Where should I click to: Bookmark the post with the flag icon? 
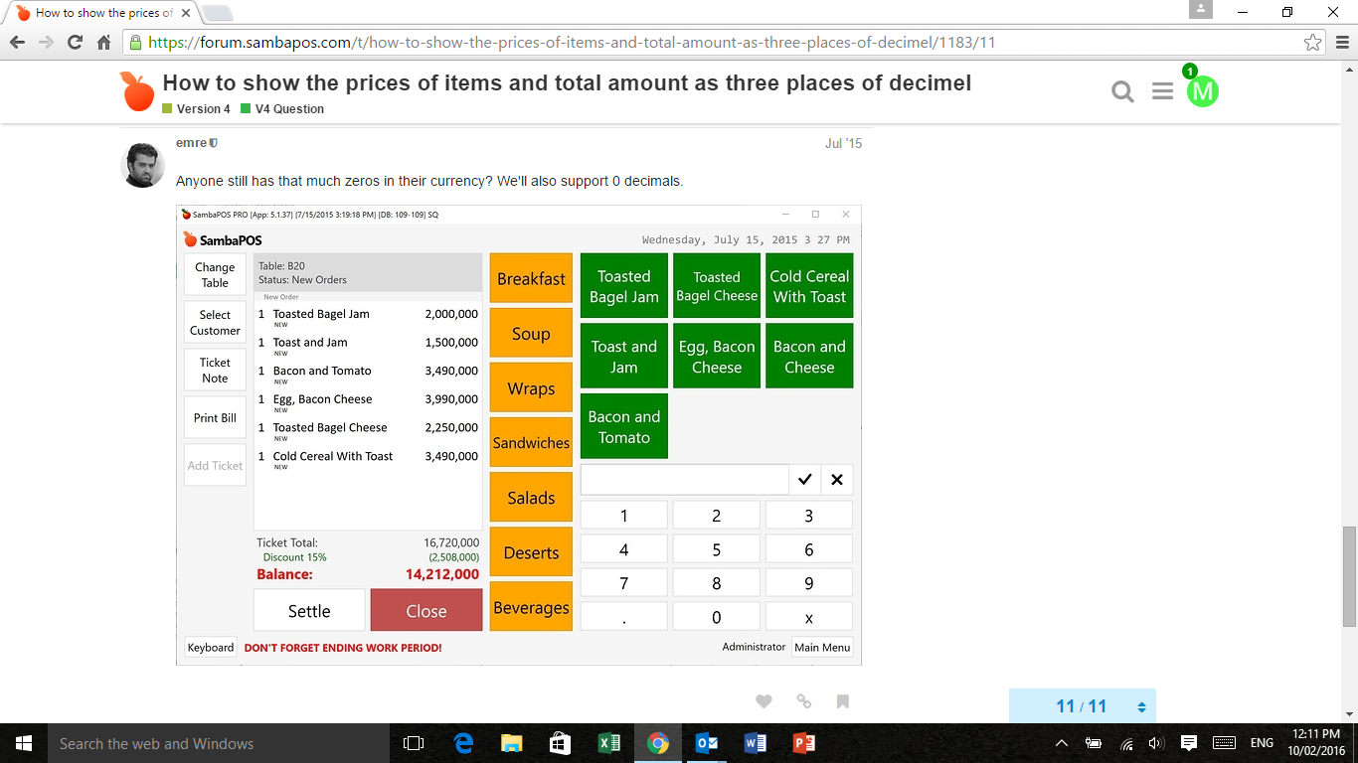[842, 701]
